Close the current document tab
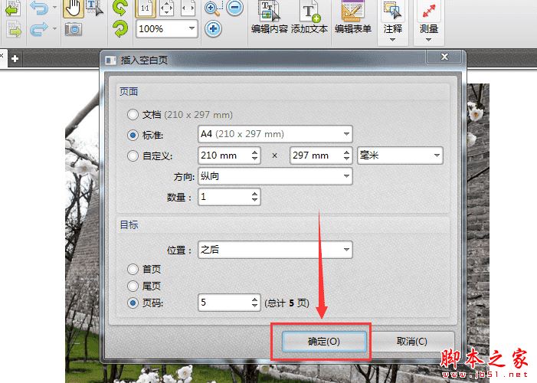Viewport: 537px width, 383px height. [x=2, y=55]
